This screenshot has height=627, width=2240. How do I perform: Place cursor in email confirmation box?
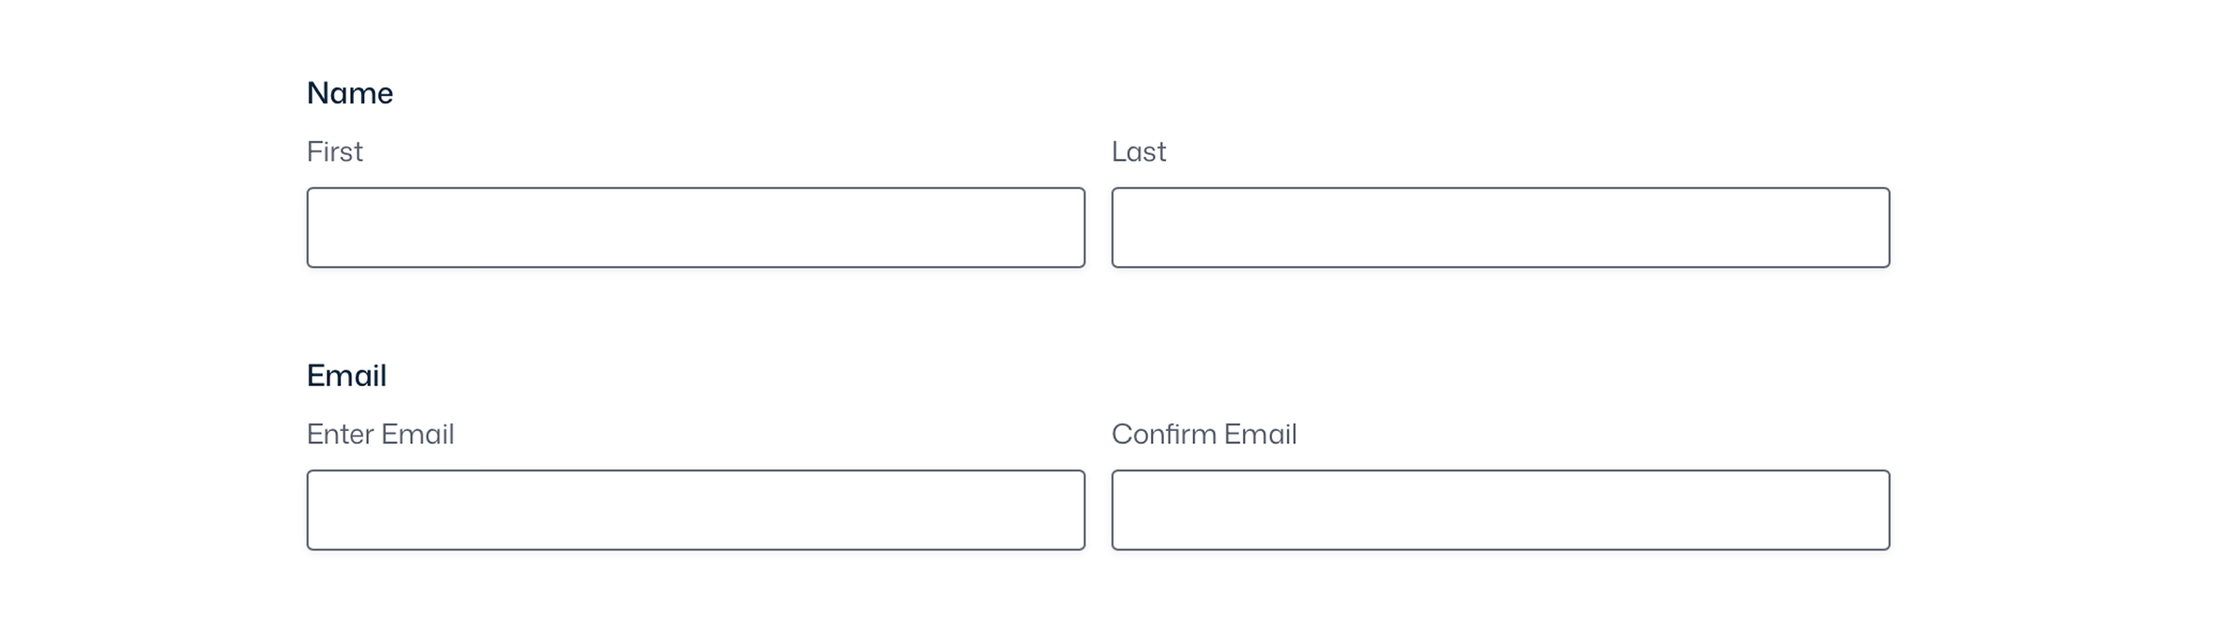pos(1500,510)
